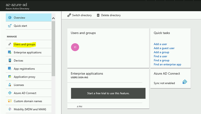Click Switch directory command
The width and height of the screenshot is (201, 114).
coord(80,15)
